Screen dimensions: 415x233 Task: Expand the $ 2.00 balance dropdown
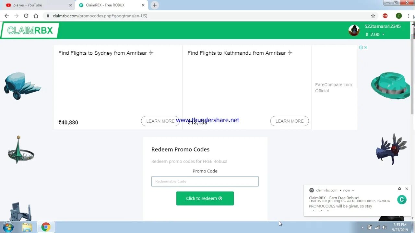(x=375, y=34)
